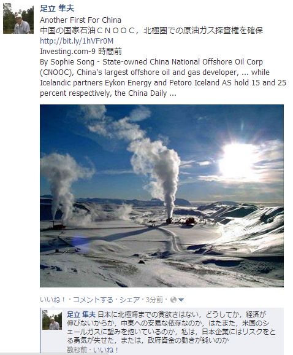Open the geothermal steam landscape photo
Screen dimensions: 293x355
point(162,196)
